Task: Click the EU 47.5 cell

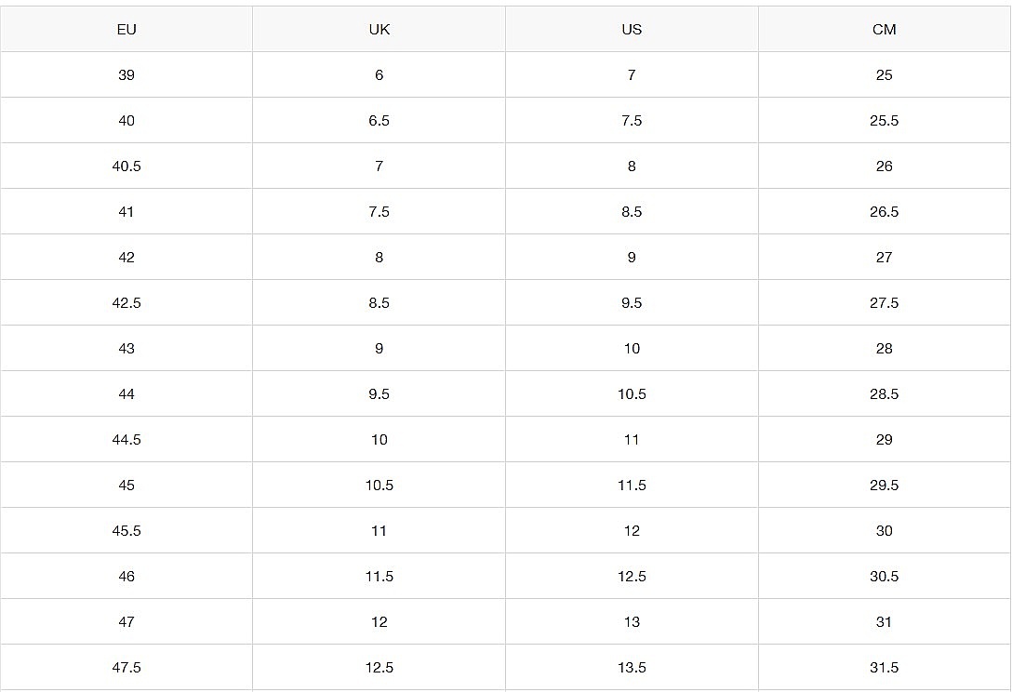Action: click(x=126, y=668)
